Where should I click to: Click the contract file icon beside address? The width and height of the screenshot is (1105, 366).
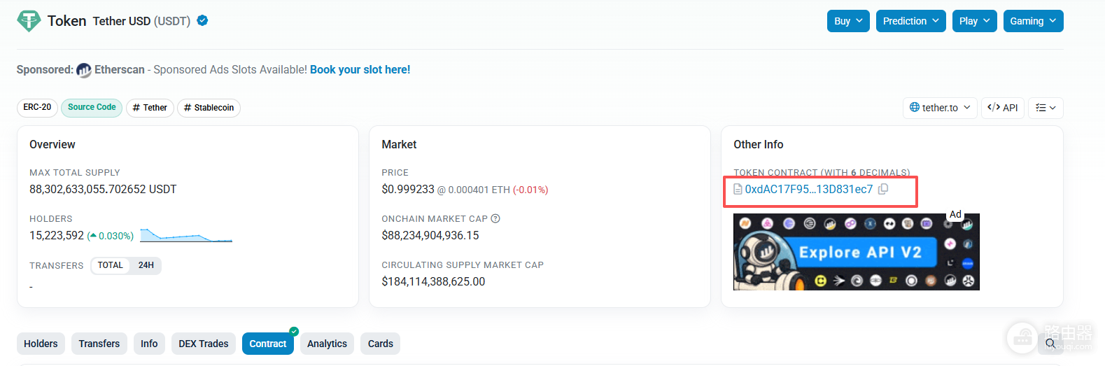(738, 189)
